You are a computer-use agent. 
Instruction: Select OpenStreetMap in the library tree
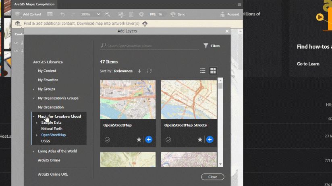click(53, 135)
